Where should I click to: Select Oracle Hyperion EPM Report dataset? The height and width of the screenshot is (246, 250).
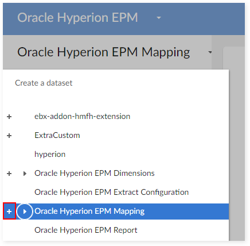point(86,230)
